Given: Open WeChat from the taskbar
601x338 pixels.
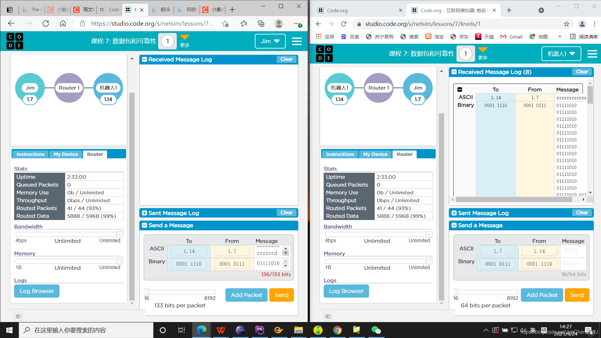Looking at the screenshot, I should point(376,330).
